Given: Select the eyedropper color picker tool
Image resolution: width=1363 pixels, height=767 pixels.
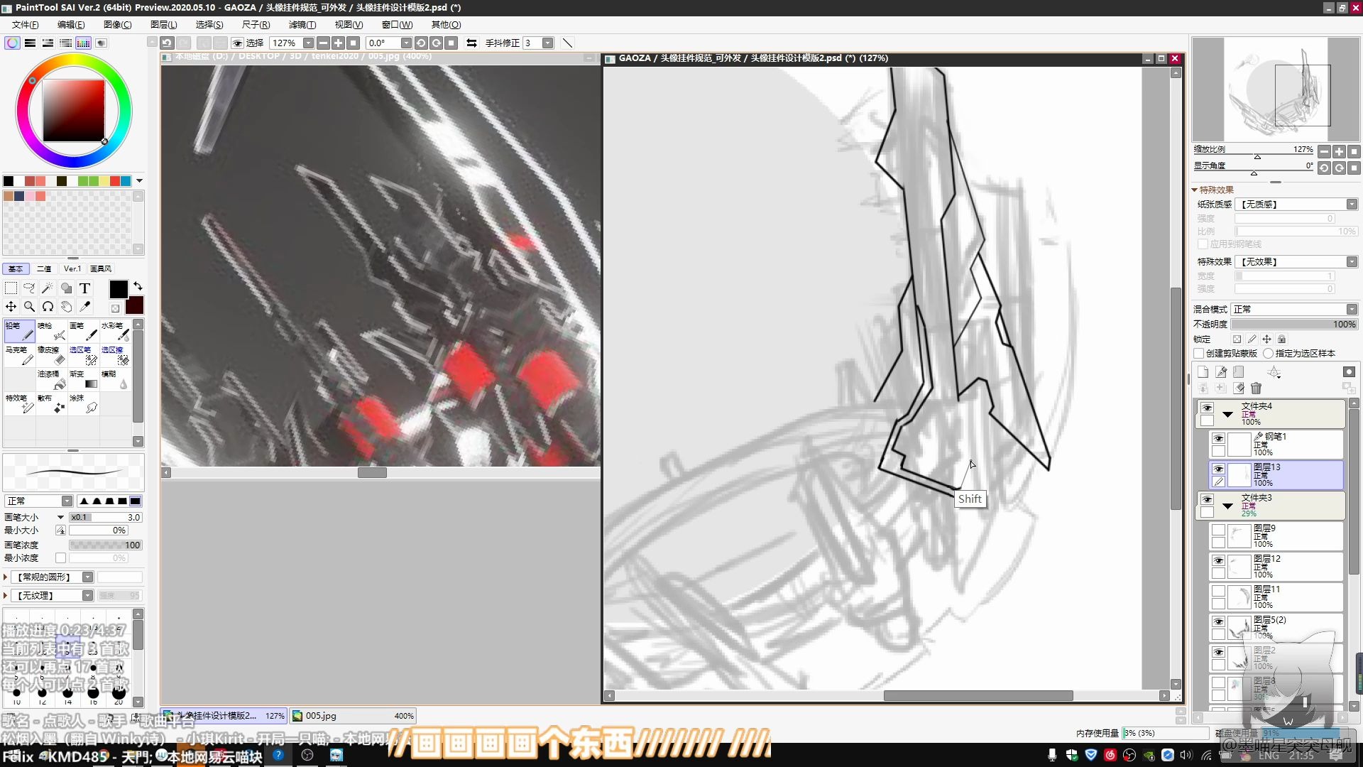Looking at the screenshot, I should tap(84, 307).
